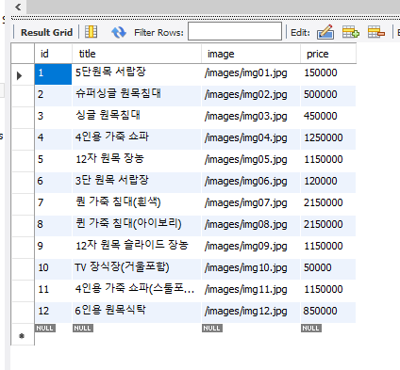Click the edit current row pencil icon
The width and height of the screenshot is (400, 370).
(x=325, y=32)
